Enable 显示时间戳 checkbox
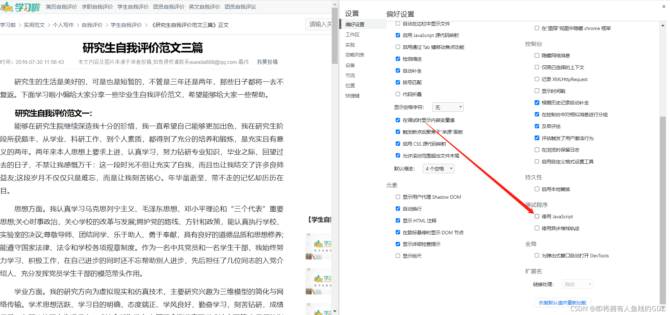Image resolution: width=670 pixels, height=315 pixels. pyautogui.click(x=537, y=91)
